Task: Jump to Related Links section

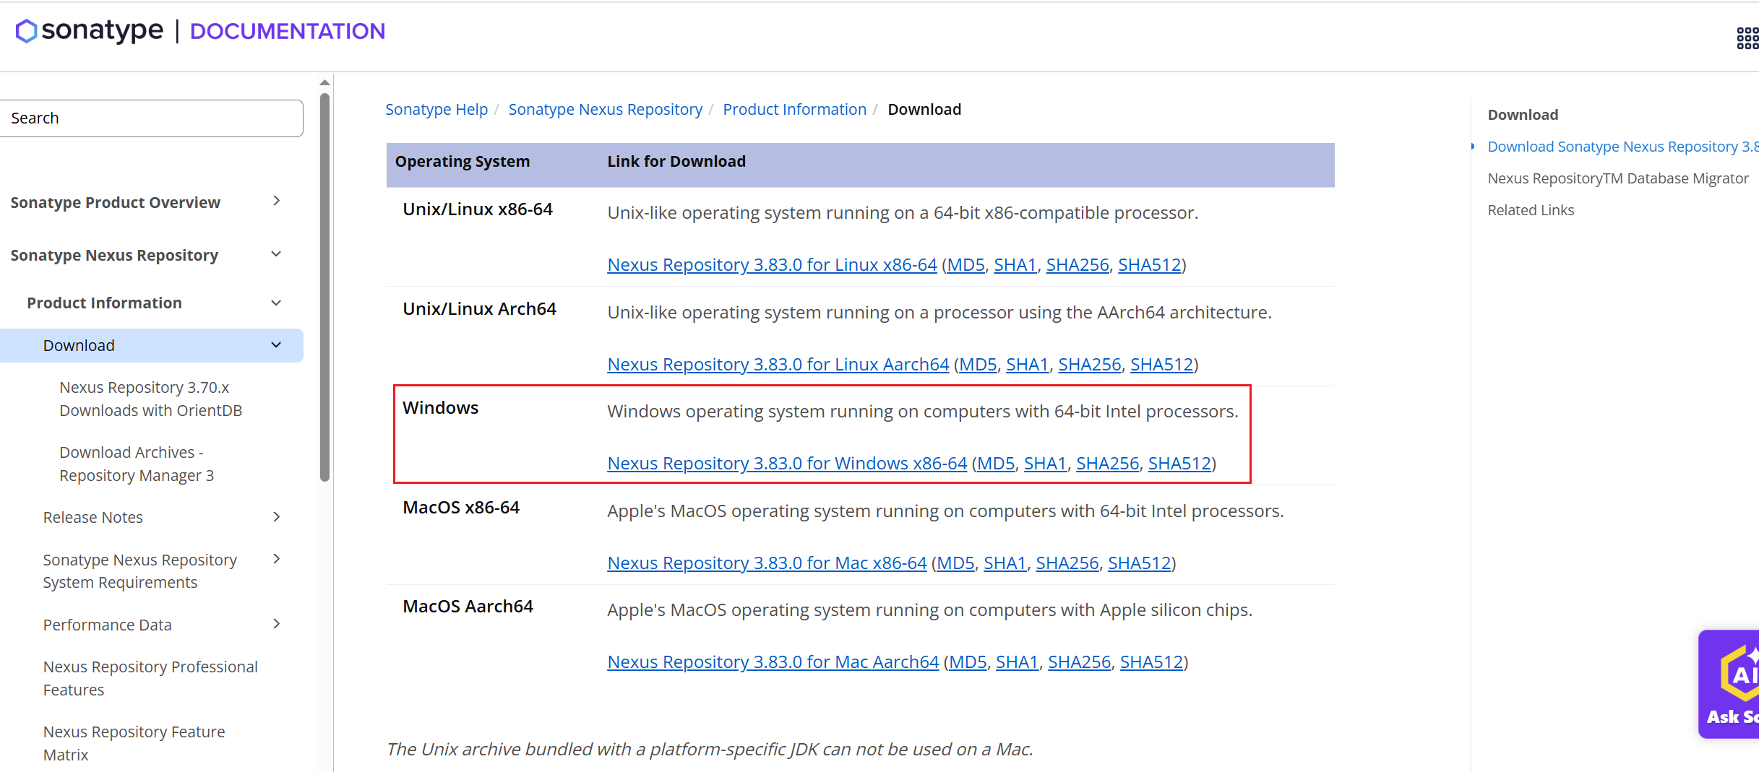Action: point(1531,210)
